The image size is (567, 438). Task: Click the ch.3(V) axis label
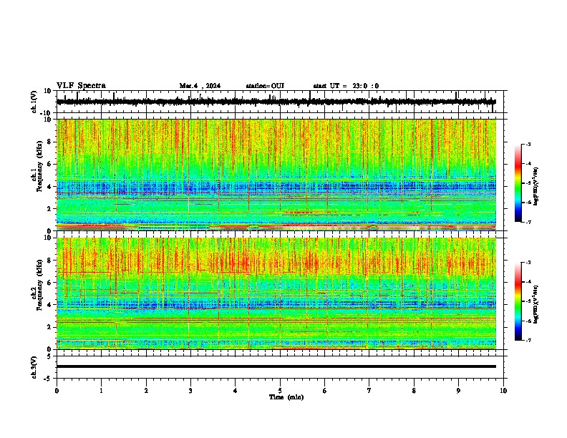pos(34,367)
